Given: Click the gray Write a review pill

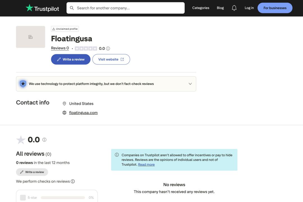Looking at the screenshot, I should (x=32, y=172).
